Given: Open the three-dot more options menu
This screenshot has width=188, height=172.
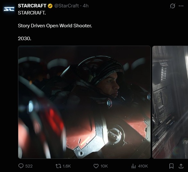Looking at the screenshot, I should 181,6.
